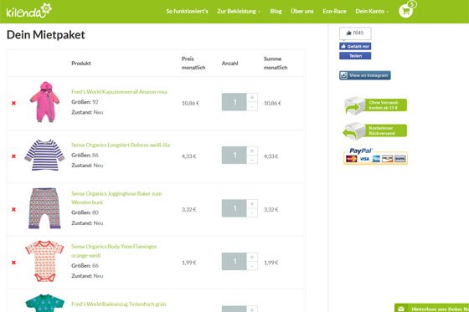The height and width of the screenshot is (312, 469).
Task: Click the Facebook Gefällt mir button
Action: pyautogui.click(x=355, y=46)
